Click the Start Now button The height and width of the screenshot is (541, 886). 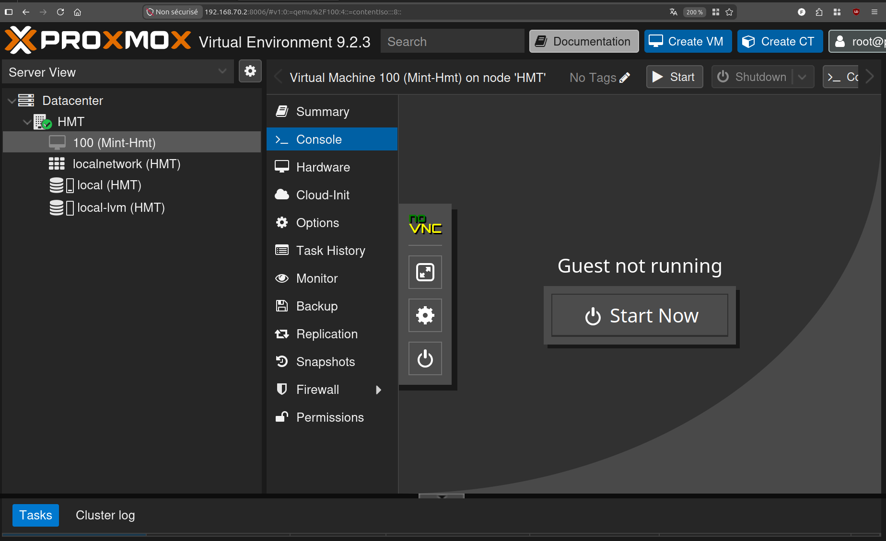pos(640,315)
